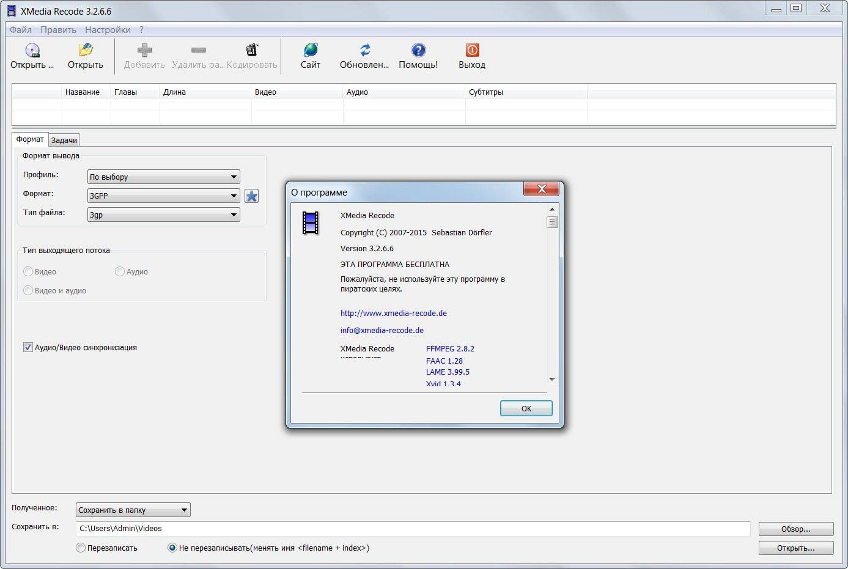Open the ? help menu

pos(141,29)
